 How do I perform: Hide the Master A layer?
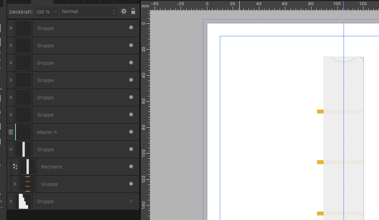131,132
